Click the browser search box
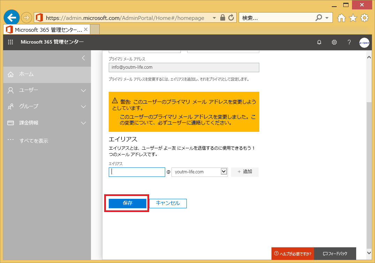The width and height of the screenshot is (375, 263). [x=276, y=18]
